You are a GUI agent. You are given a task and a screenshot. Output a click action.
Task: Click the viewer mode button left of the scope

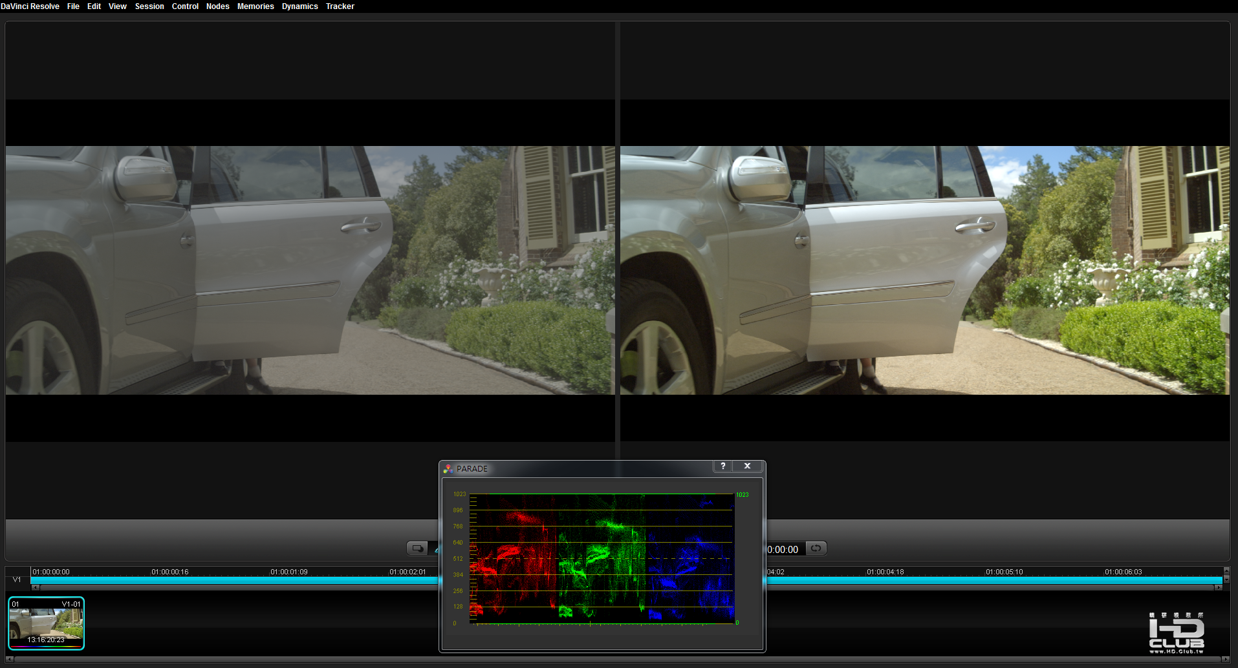[x=417, y=548]
